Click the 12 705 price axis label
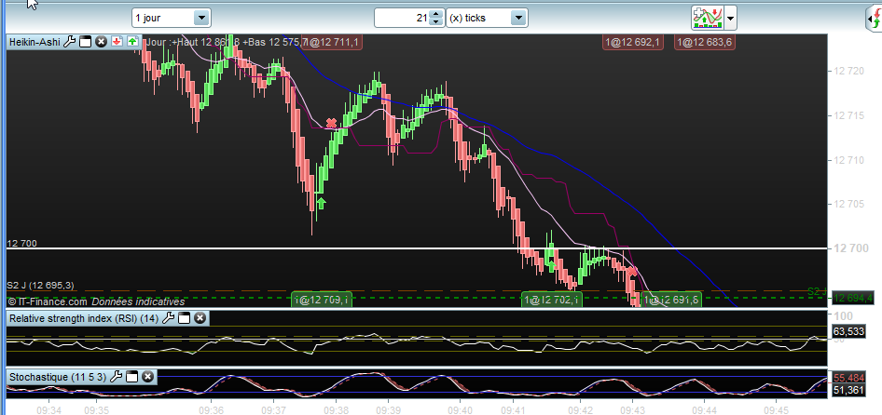The height and width of the screenshot is (415, 882). pyautogui.click(x=848, y=204)
